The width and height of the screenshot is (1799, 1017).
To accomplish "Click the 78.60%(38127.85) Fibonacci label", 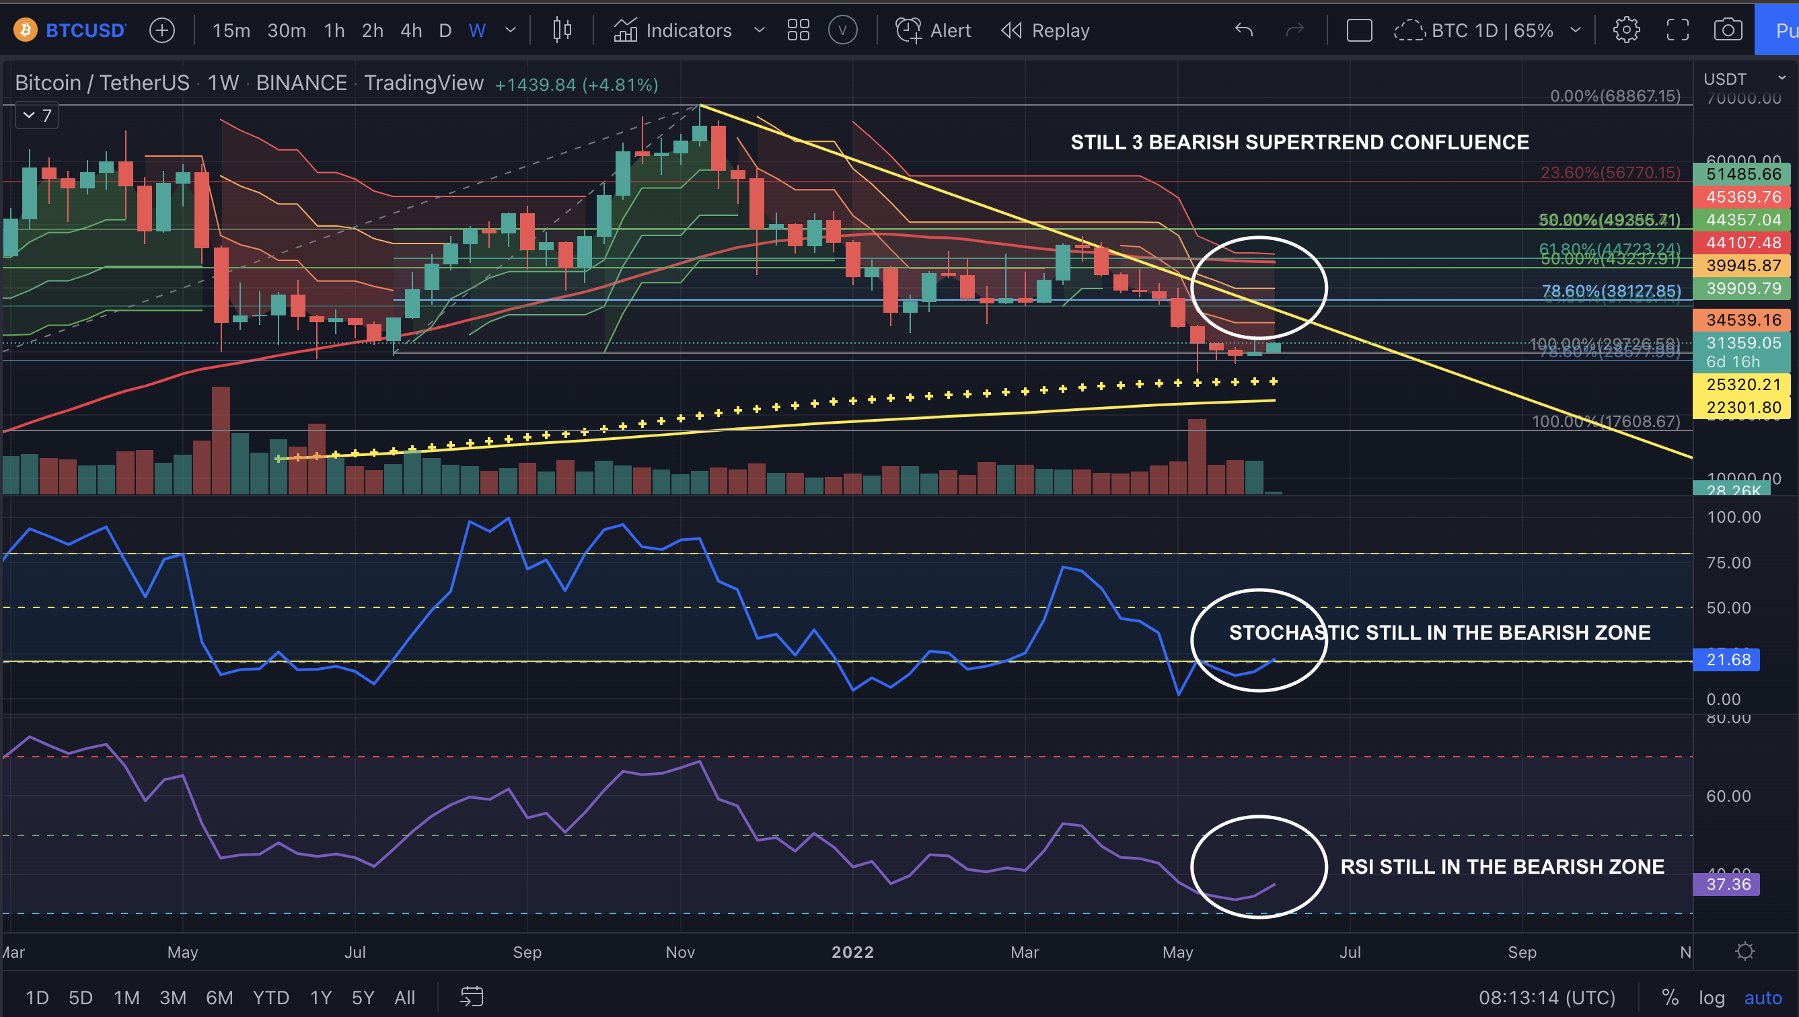I will click(x=1611, y=290).
